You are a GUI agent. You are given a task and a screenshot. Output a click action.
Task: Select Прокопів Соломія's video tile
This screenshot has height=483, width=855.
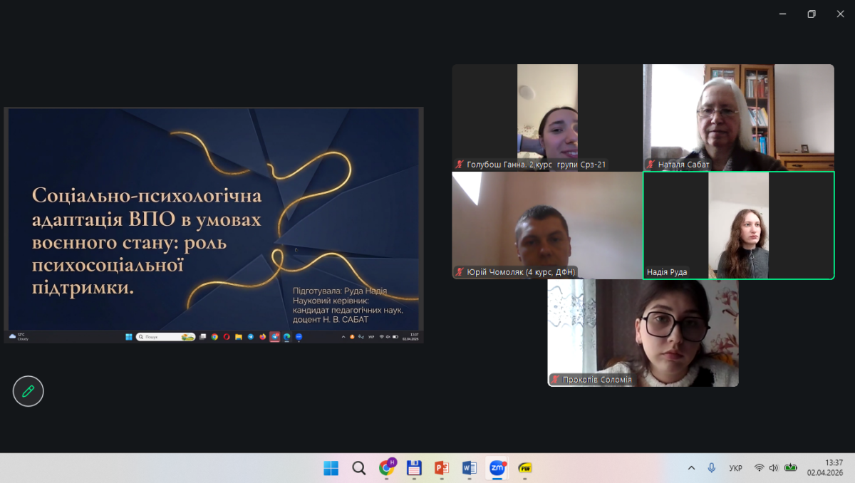pos(643,333)
